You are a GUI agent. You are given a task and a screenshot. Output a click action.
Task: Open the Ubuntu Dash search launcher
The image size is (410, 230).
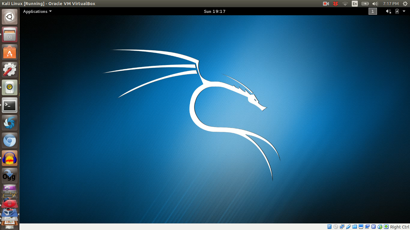coord(10,17)
